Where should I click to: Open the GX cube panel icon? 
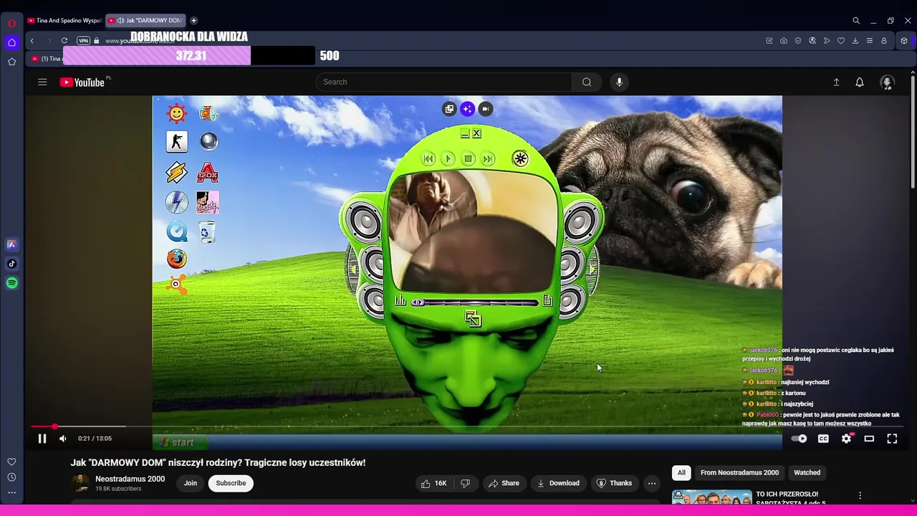(905, 41)
